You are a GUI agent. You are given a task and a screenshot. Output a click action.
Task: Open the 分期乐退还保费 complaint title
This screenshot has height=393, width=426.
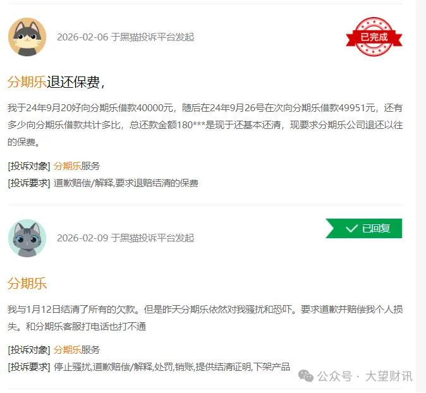click(x=56, y=82)
